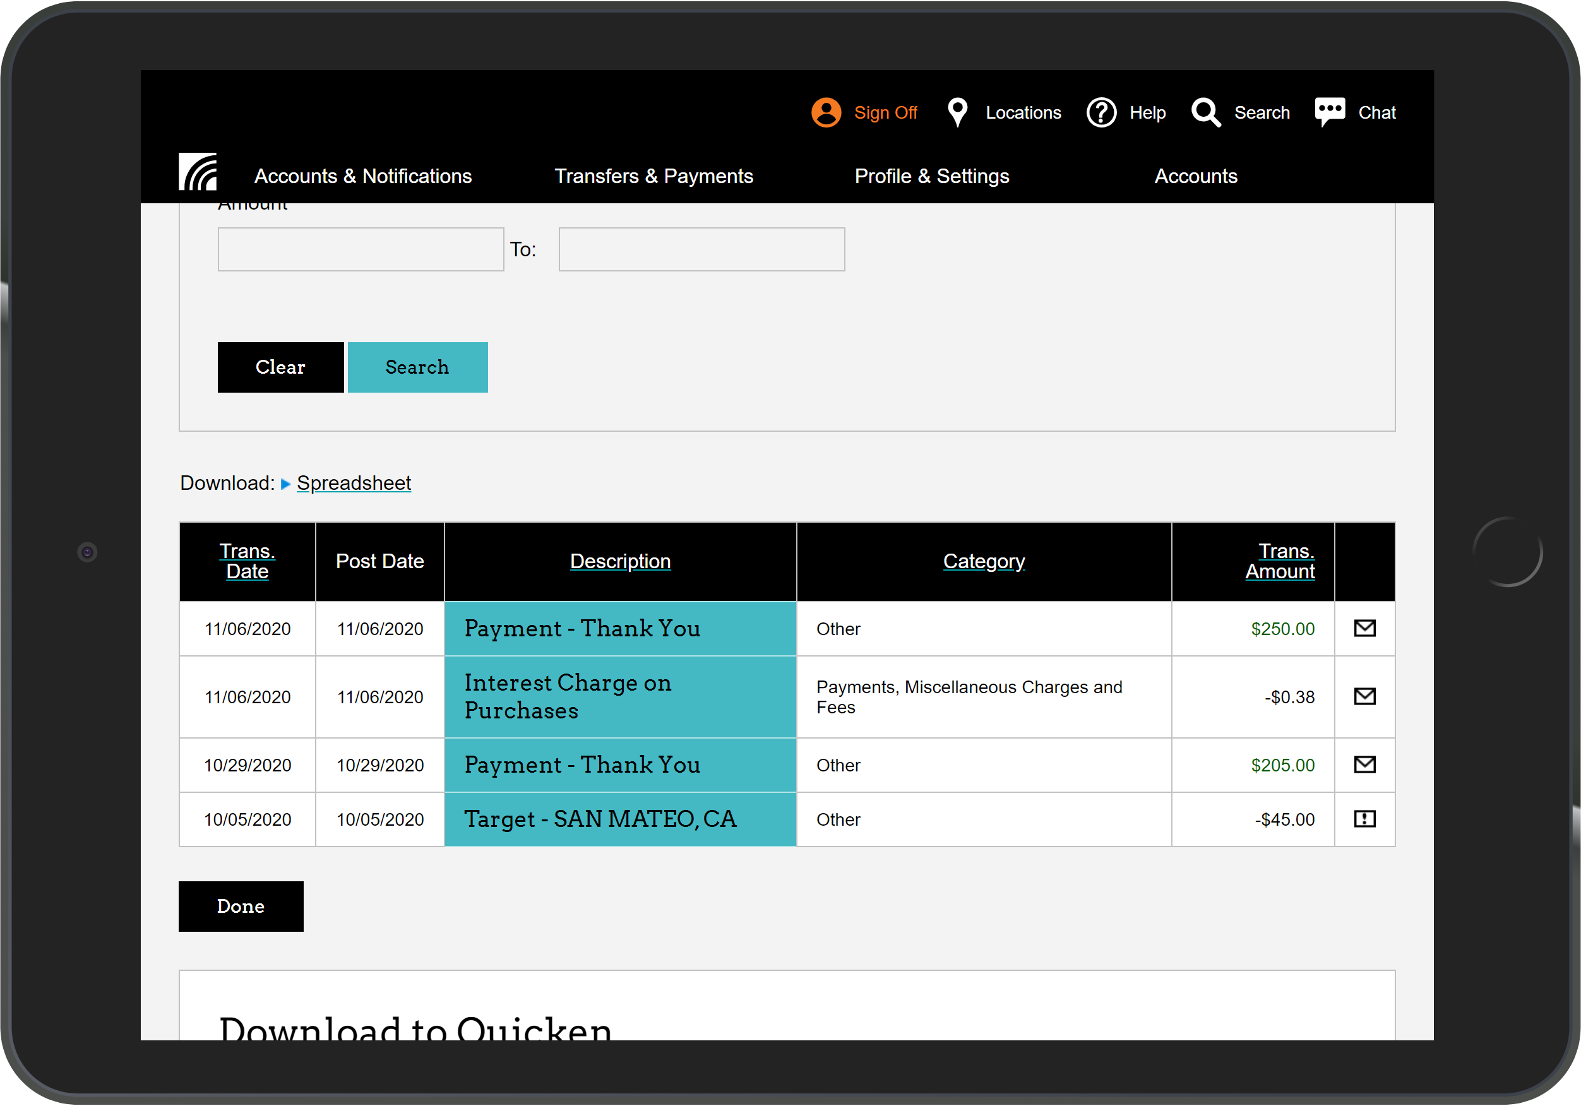
Task: Click the Search magnifier icon
Action: [1207, 112]
